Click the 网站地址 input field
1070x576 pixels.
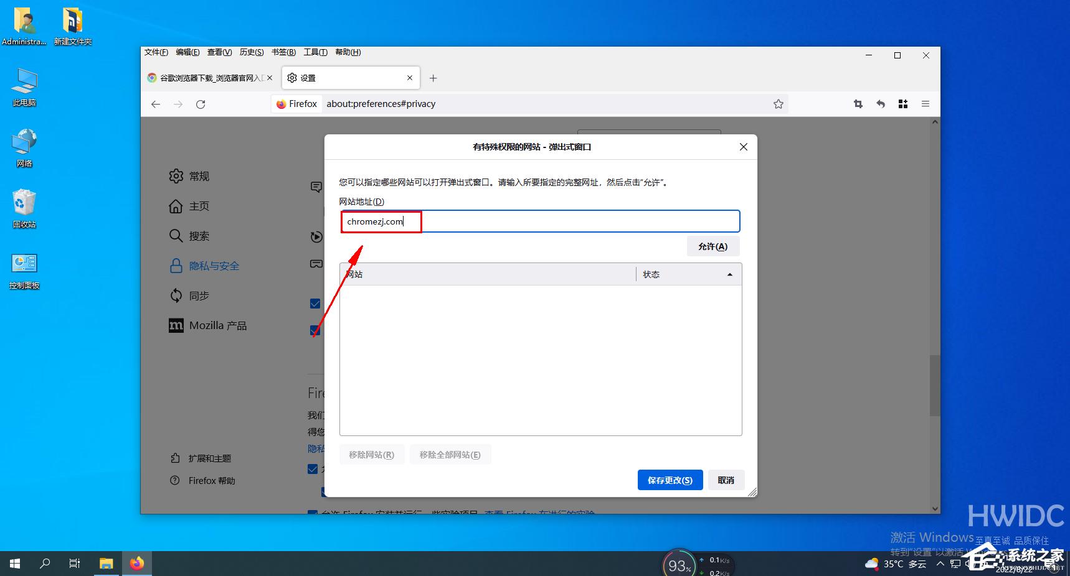point(541,221)
